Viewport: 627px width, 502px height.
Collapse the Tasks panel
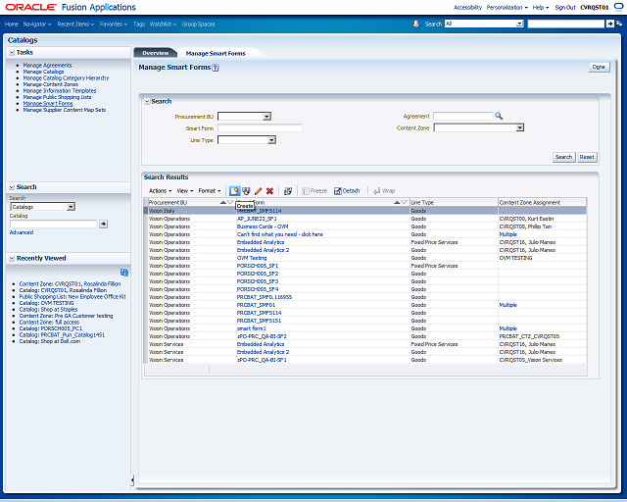pos(12,52)
